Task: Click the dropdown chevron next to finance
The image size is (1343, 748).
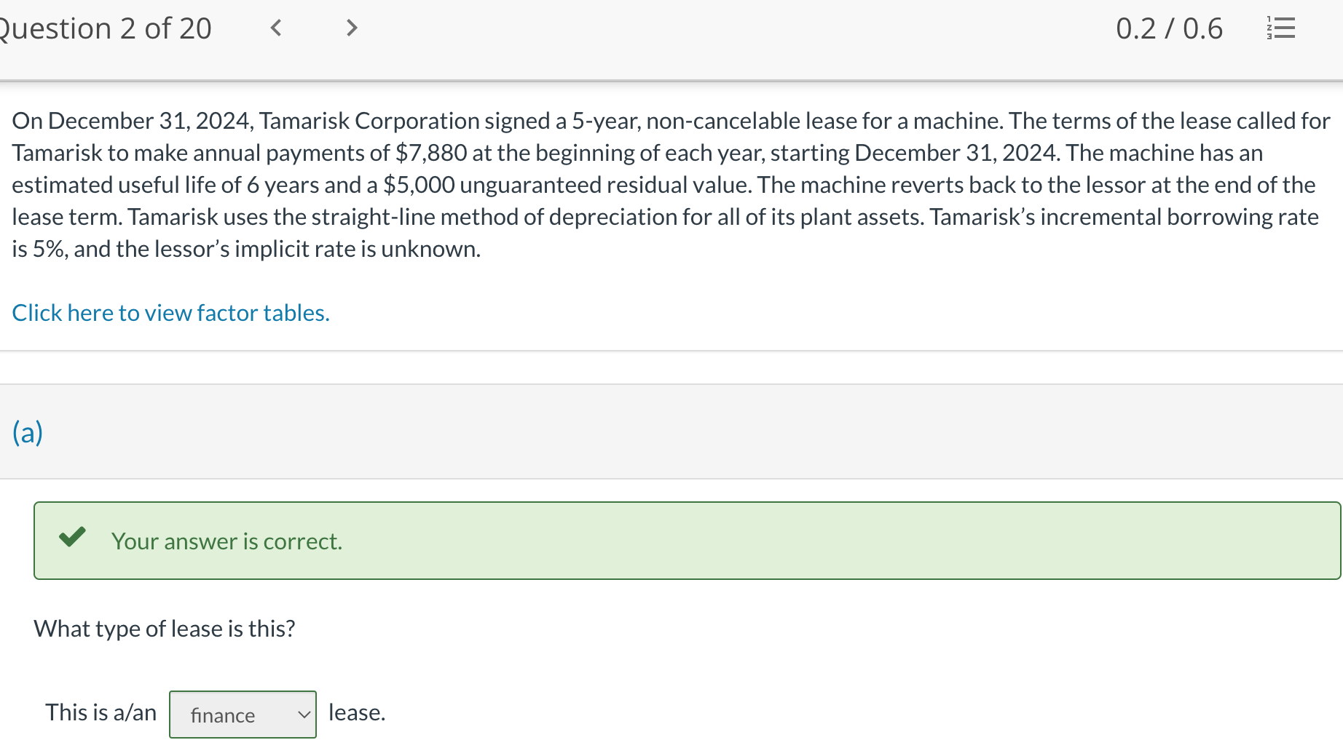Action: coord(302,715)
